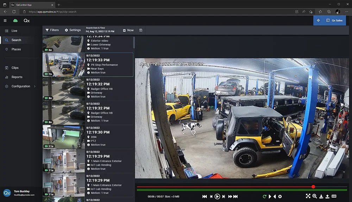Click the tab actions icon at top left

point(5,5)
